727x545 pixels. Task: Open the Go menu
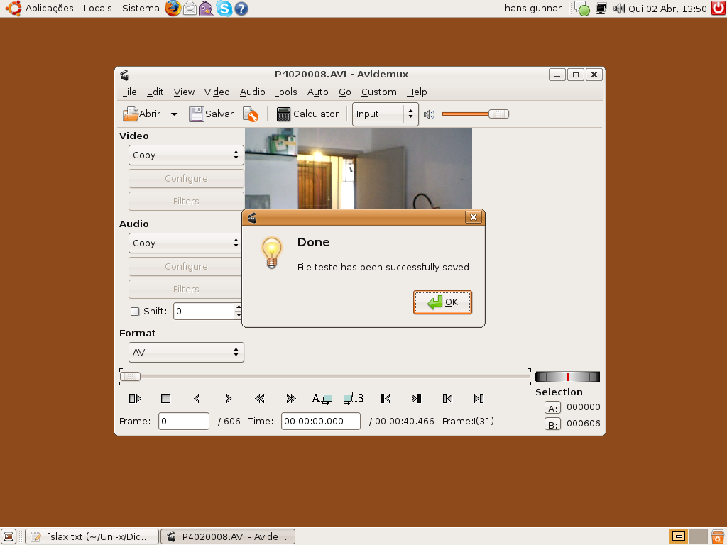[344, 92]
